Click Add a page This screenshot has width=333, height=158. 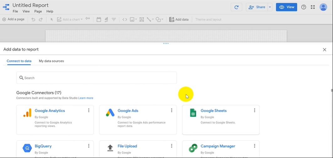(x=13, y=19)
